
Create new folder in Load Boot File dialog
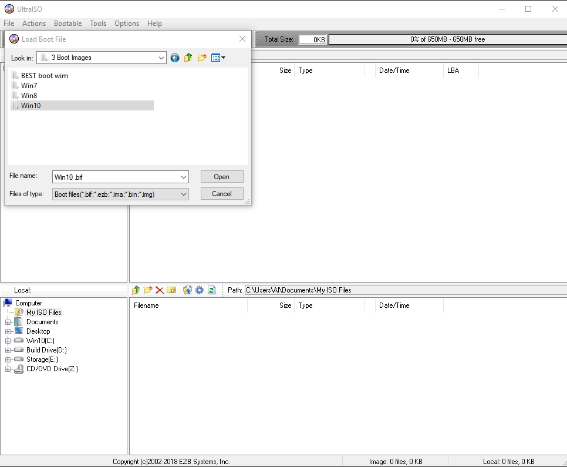pyautogui.click(x=202, y=58)
